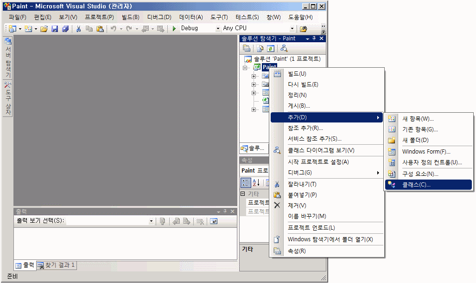Open Undo history dropdown arrow
476x283 pixels.
pyautogui.click(x=121, y=29)
